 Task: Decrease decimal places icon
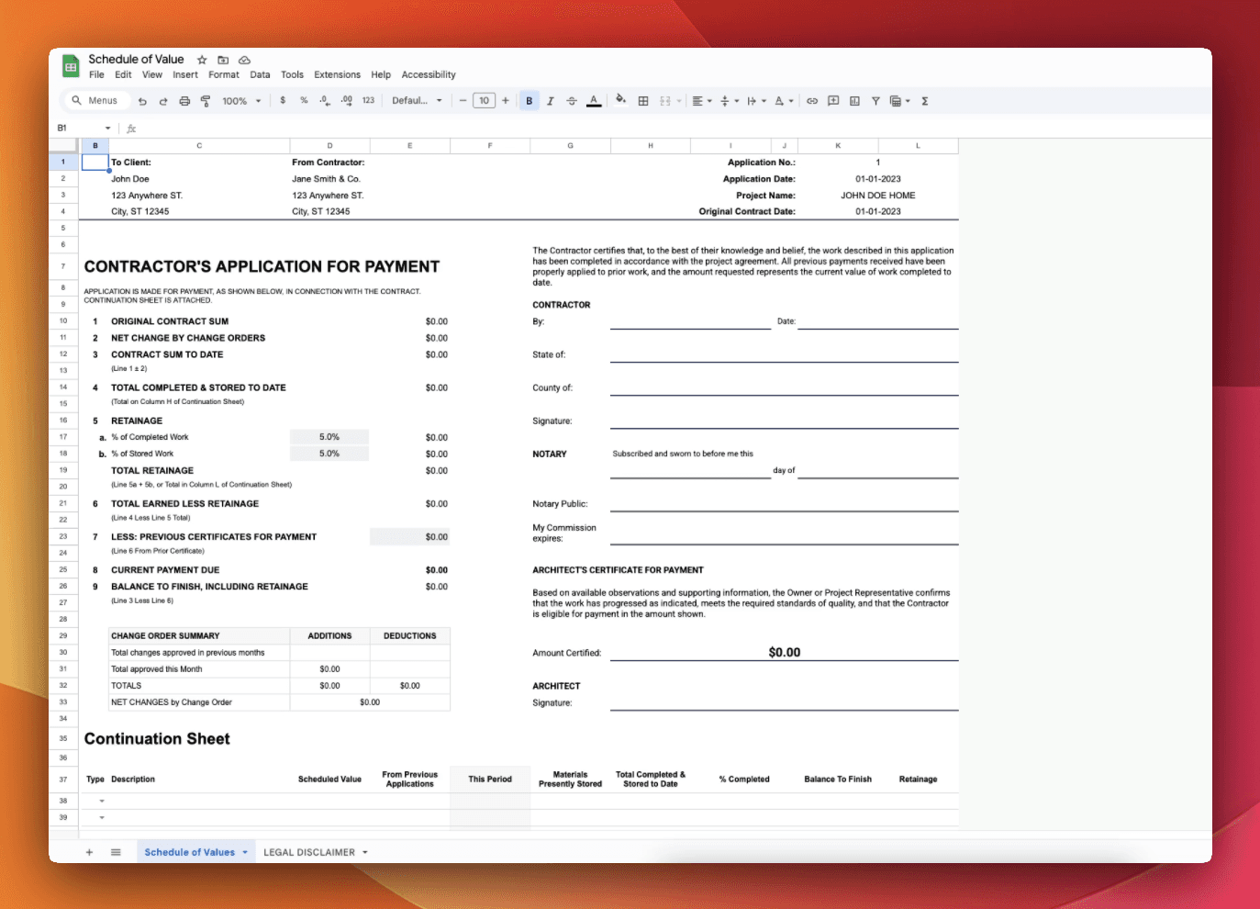tap(325, 101)
